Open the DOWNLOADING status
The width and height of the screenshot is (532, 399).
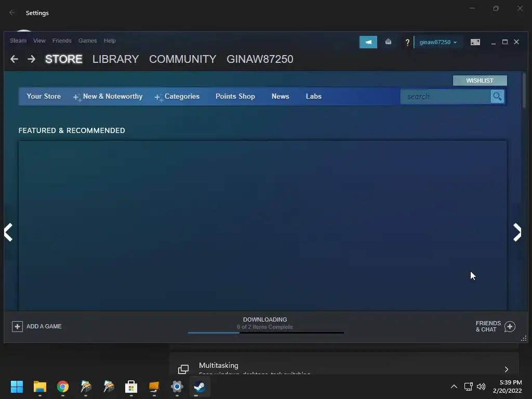[x=265, y=320]
